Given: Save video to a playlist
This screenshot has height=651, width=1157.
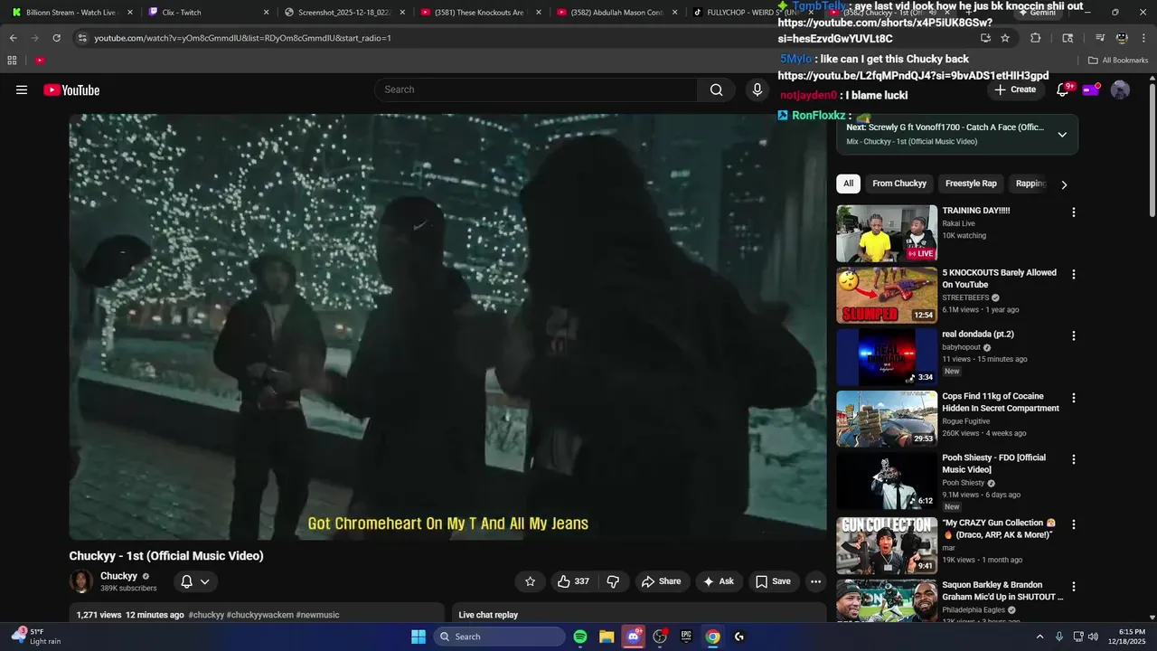Looking at the screenshot, I should [773, 581].
